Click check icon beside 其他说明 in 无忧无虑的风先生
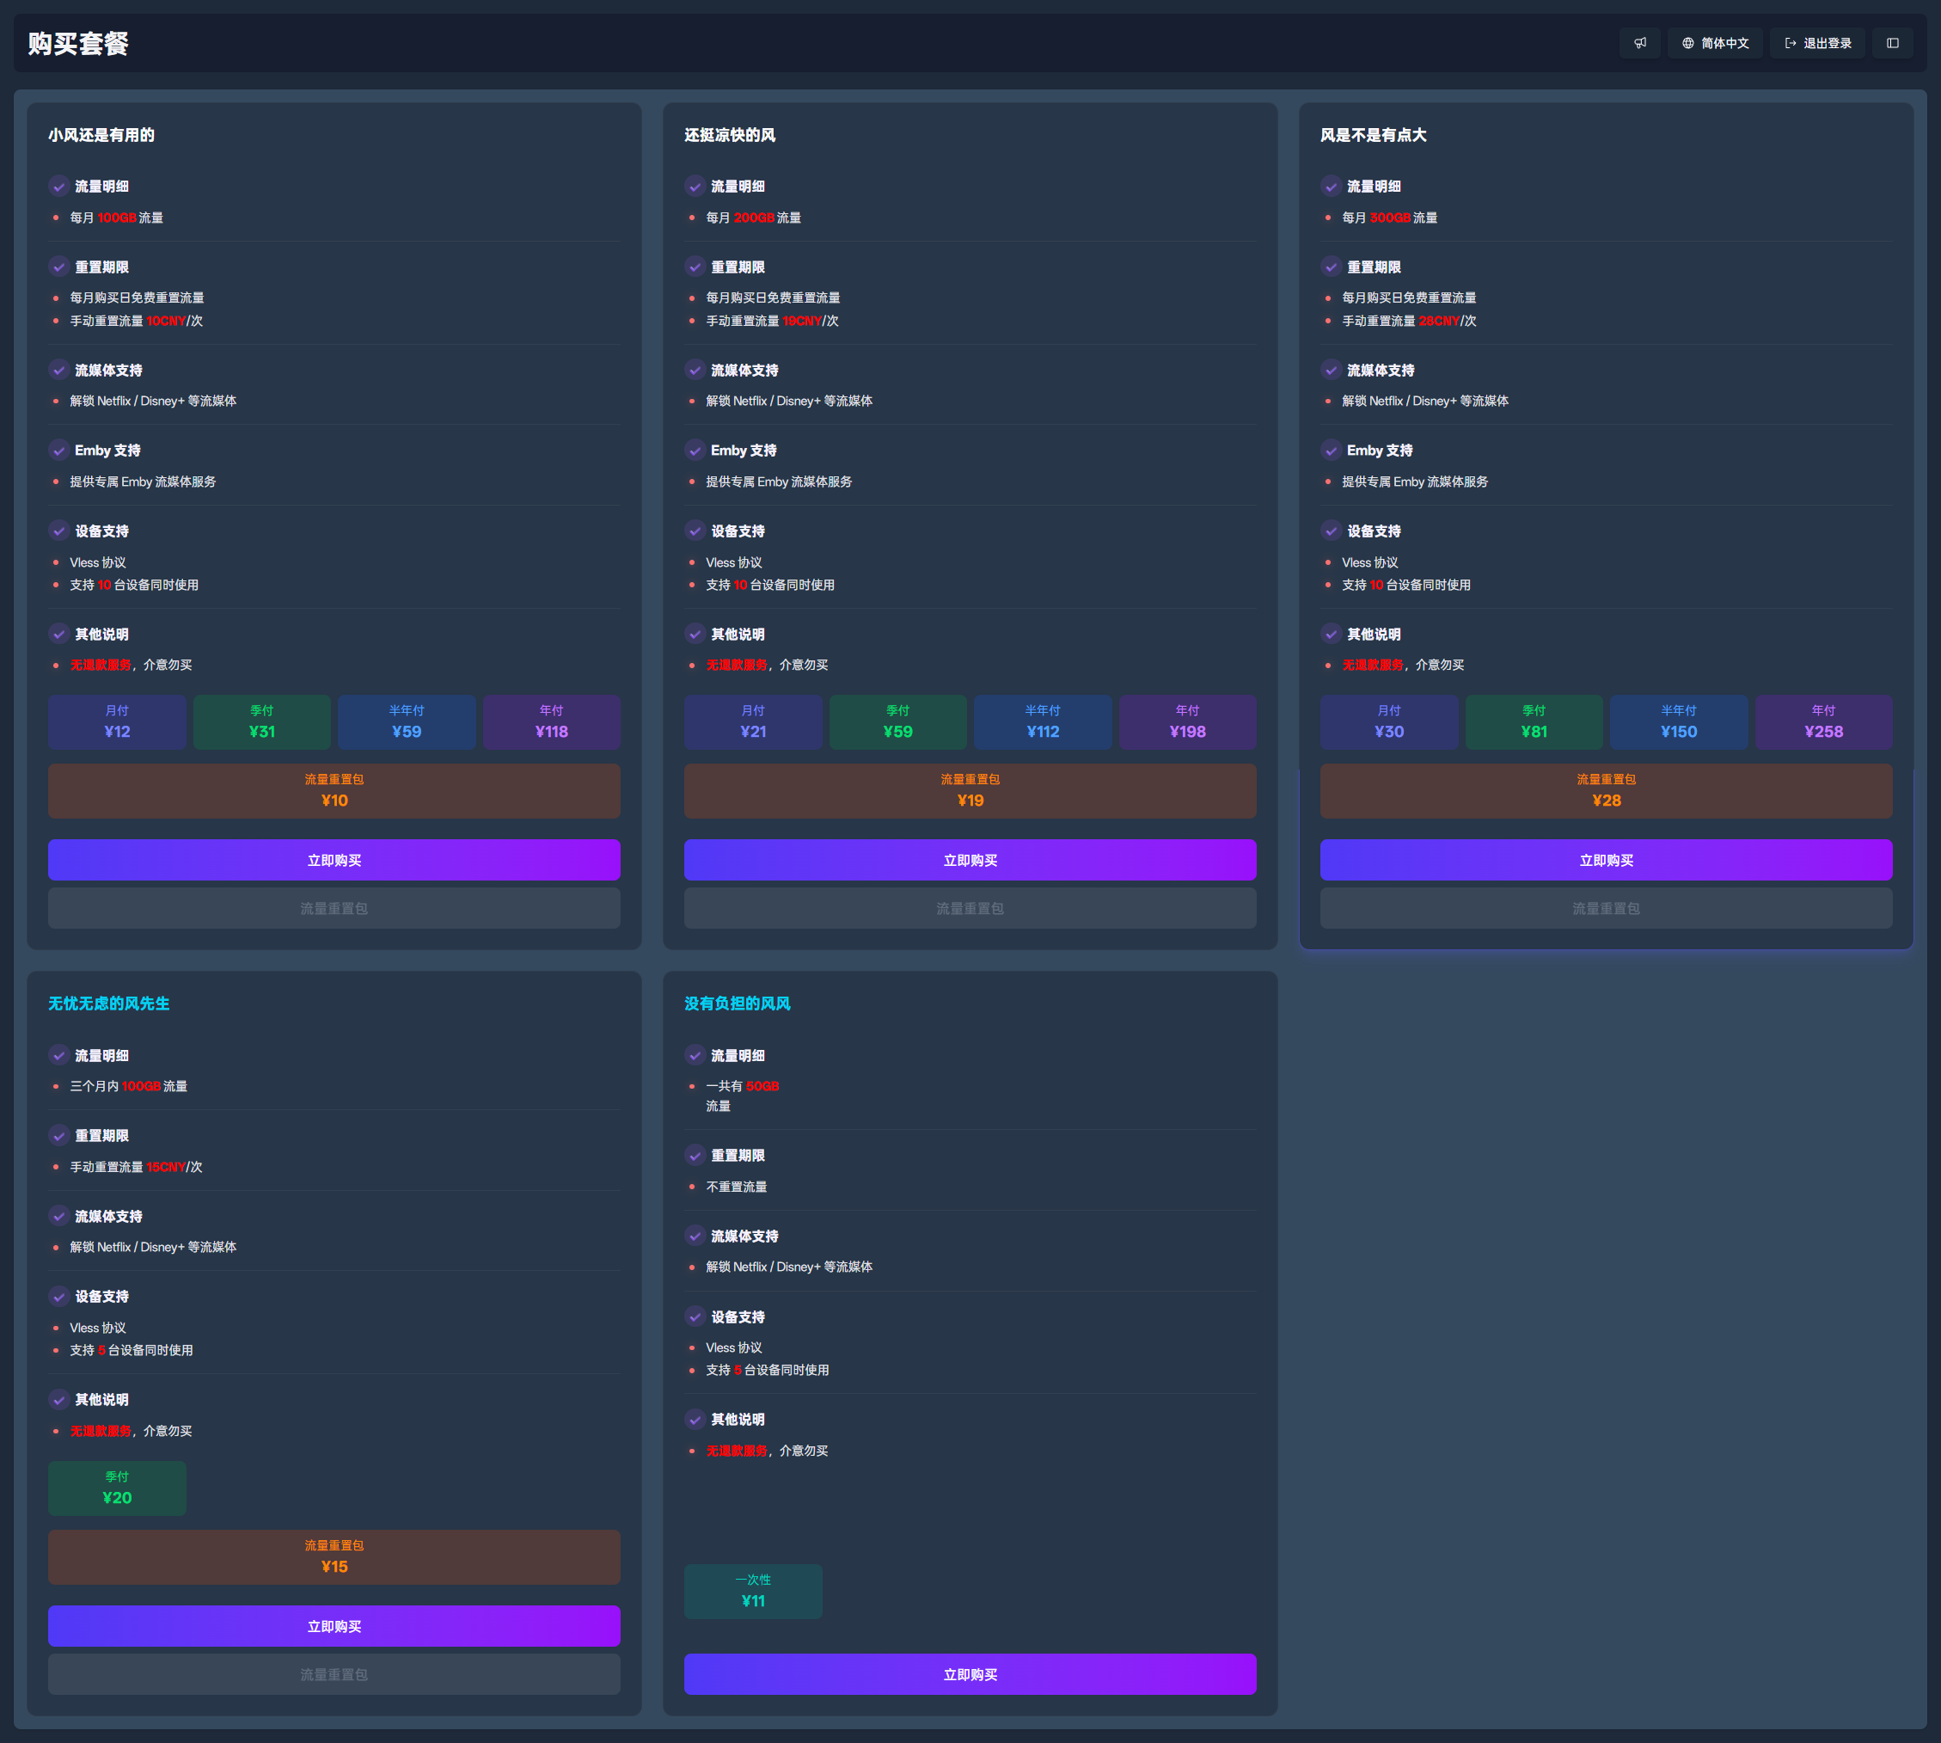Viewport: 1941px width, 1743px height. click(58, 1400)
